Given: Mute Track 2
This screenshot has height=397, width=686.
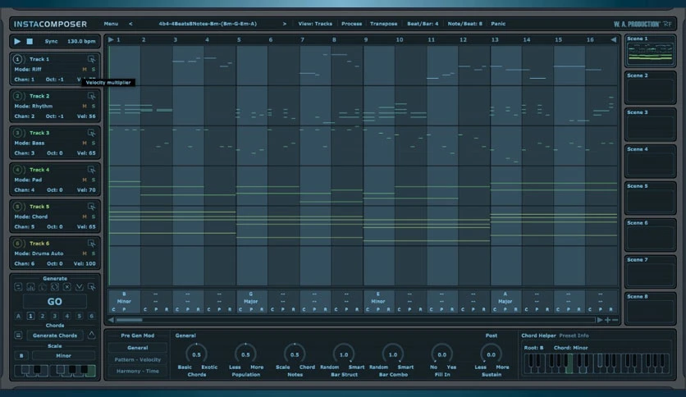Looking at the screenshot, I should coord(85,107).
